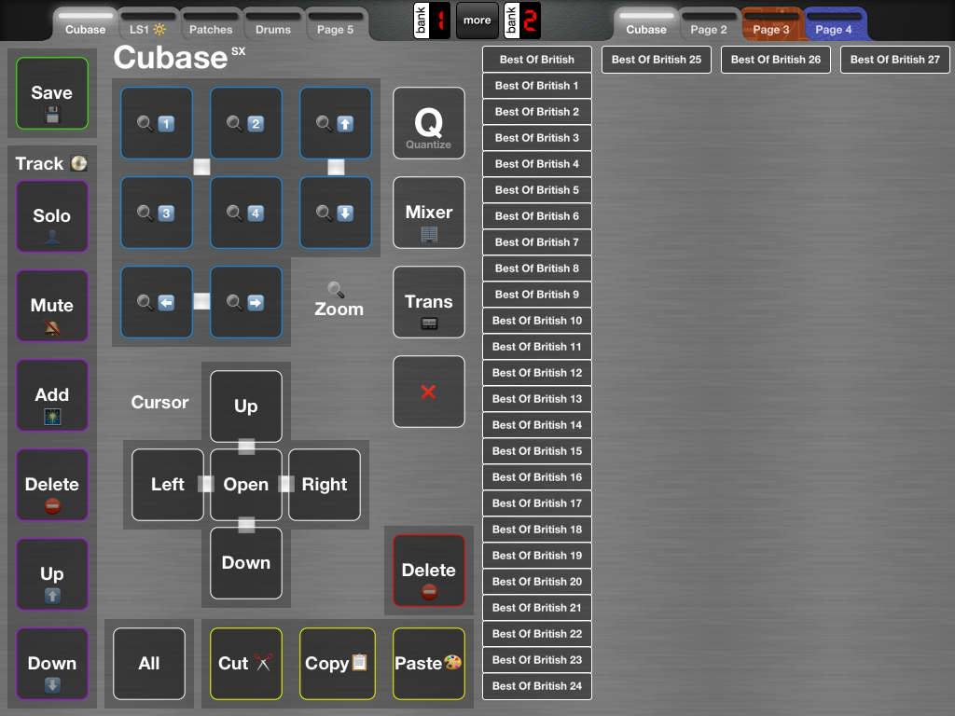Move cursor Right
Viewport: 955px width, 716px height.
pos(325,485)
